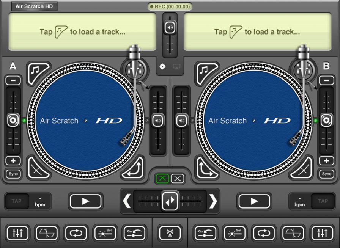340x248 pixels.
Task: Touch the spinning platter on deck B
Action: 254,121
